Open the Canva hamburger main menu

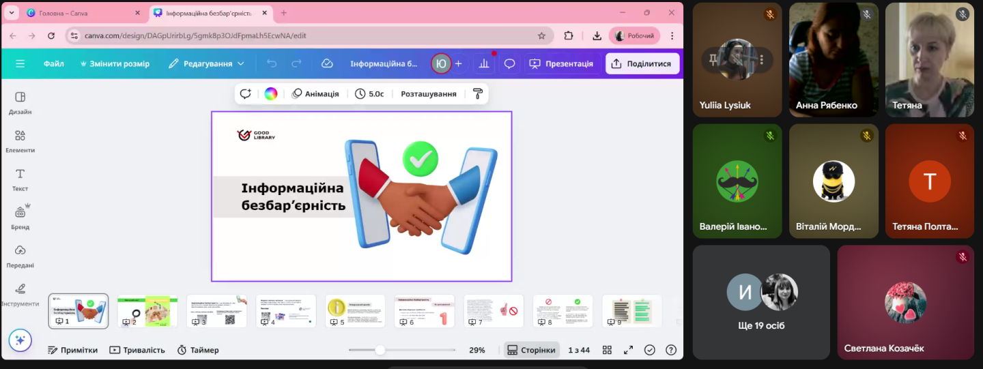20,63
